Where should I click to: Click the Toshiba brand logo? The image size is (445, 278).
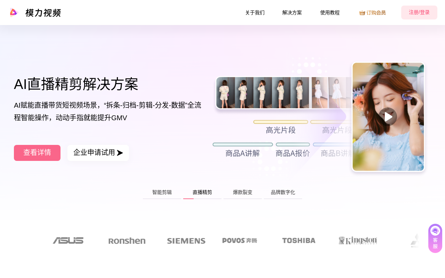tap(299, 240)
